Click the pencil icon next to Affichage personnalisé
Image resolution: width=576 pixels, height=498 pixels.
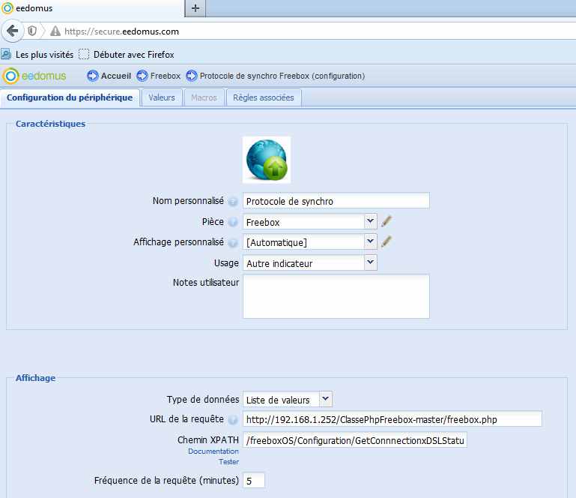point(386,241)
